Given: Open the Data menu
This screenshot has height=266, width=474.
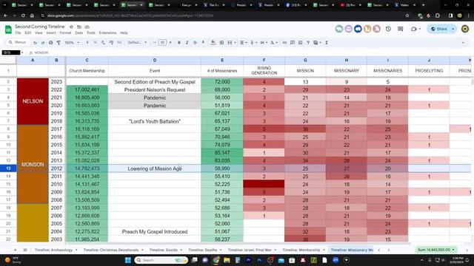Looking at the screenshot, I should click(x=79, y=33).
